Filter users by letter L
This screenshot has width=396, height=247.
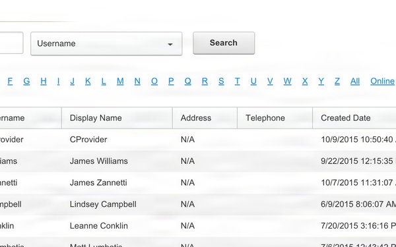(x=104, y=81)
